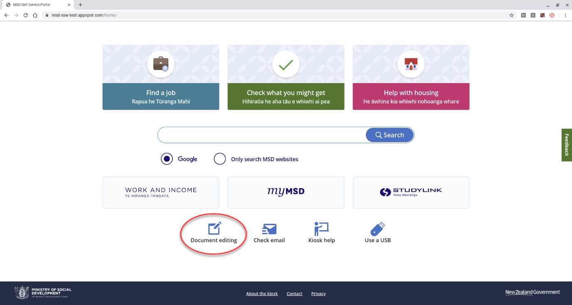This screenshot has height=305, width=572.
Task: Open the myMSD site tile
Action: (286, 192)
